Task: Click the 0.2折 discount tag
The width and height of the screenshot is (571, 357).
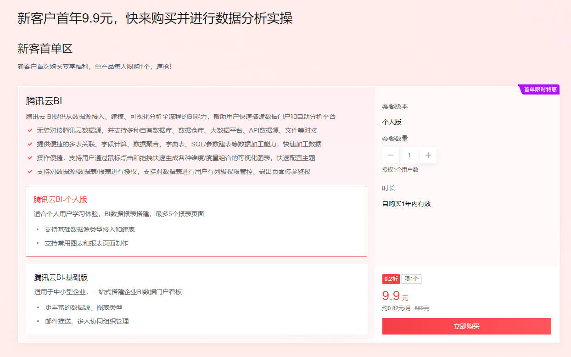Action: 391,279
